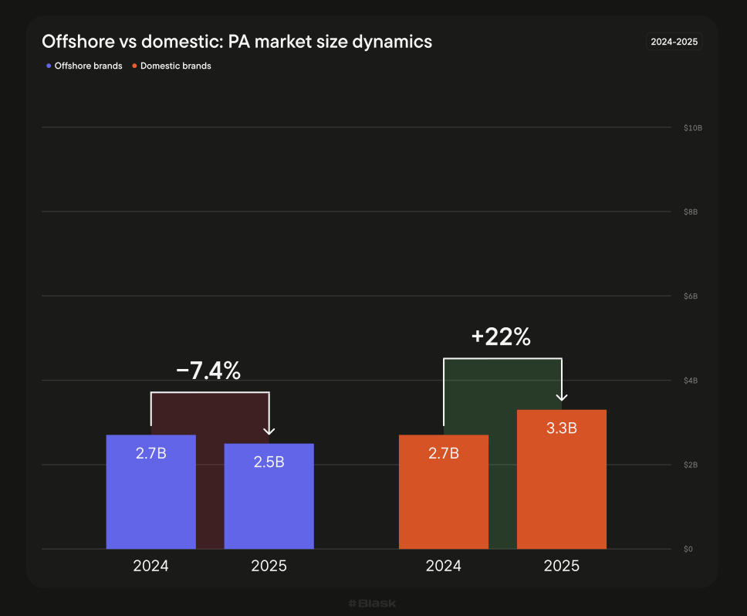The height and width of the screenshot is (616, 747).
Task: Open the 2024-2025 date range badge
Action: click(x=674, y=42)
